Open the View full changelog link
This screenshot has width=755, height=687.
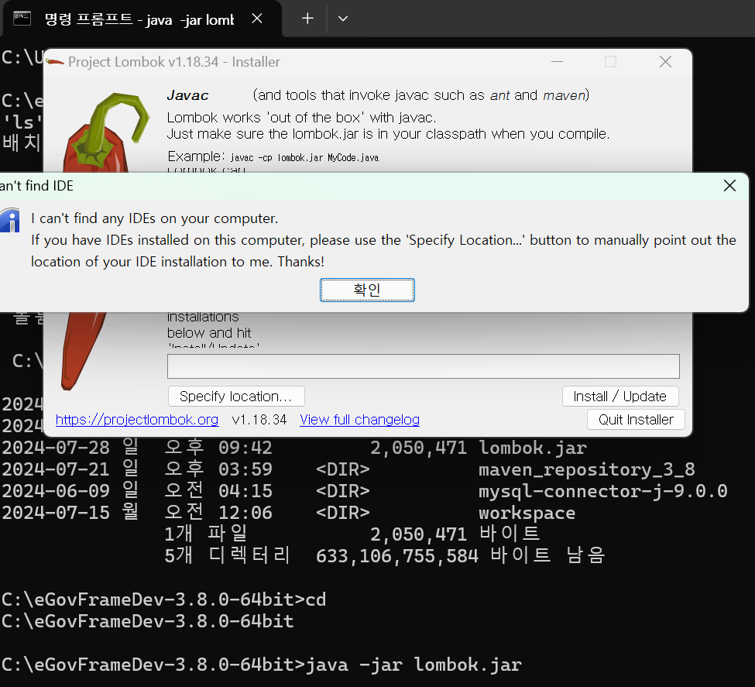point(359,419)
